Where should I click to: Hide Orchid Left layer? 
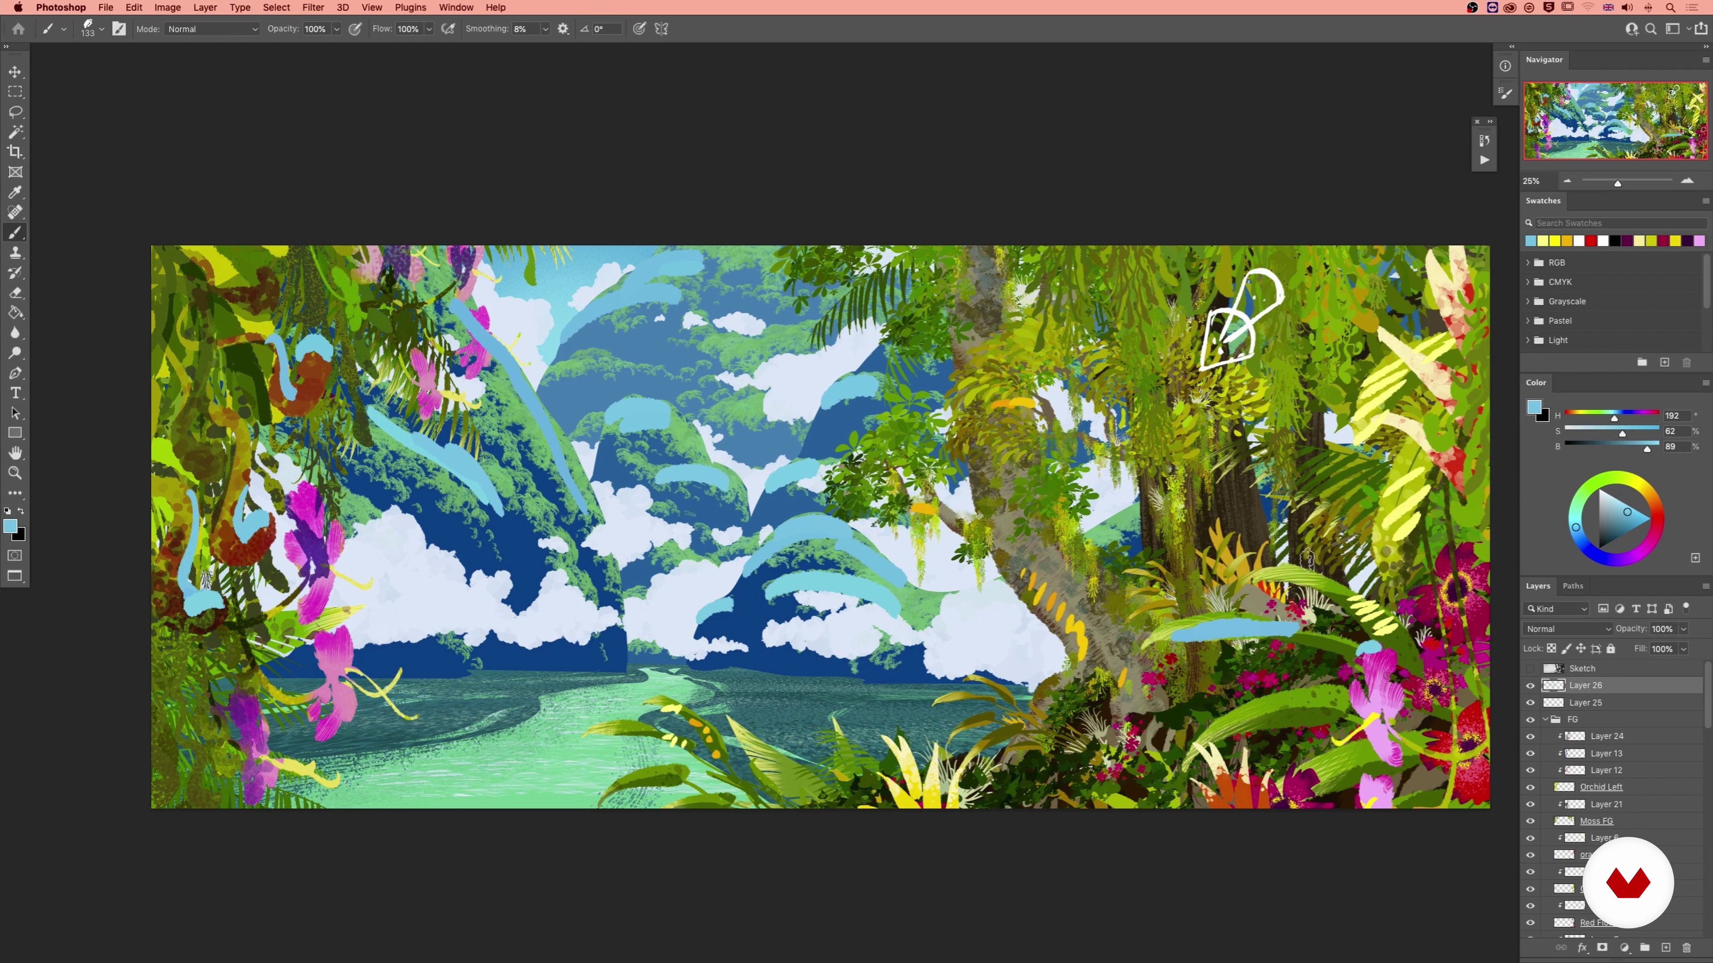click(x=1530, y=787)
